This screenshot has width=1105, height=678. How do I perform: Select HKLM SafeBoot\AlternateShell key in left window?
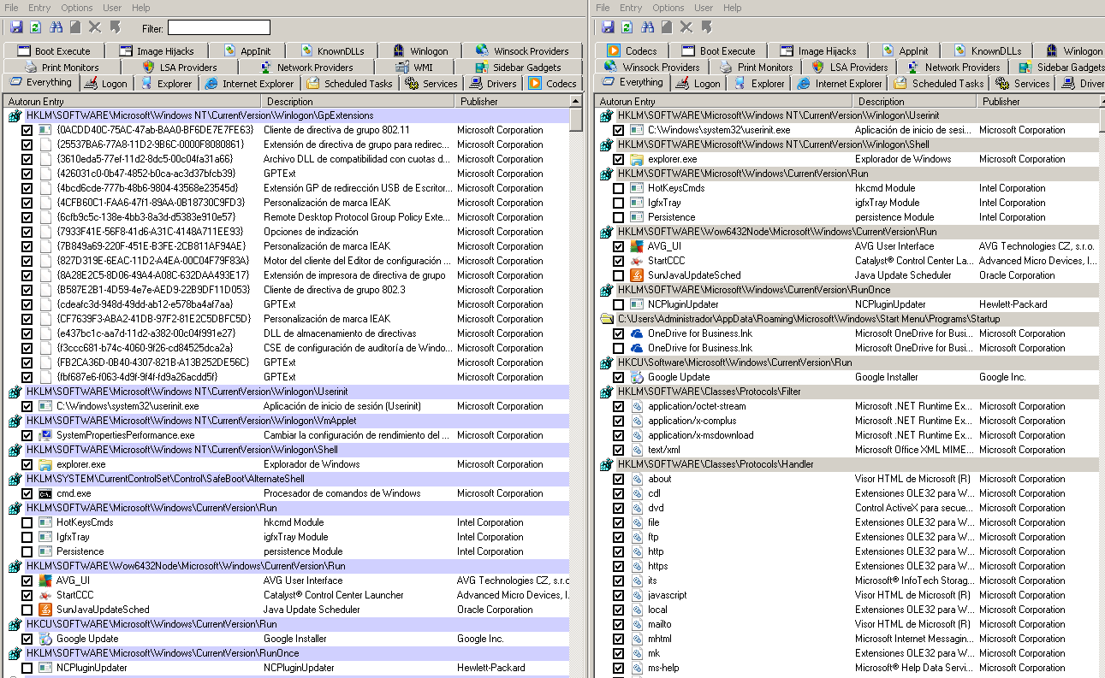pos(288,479)
